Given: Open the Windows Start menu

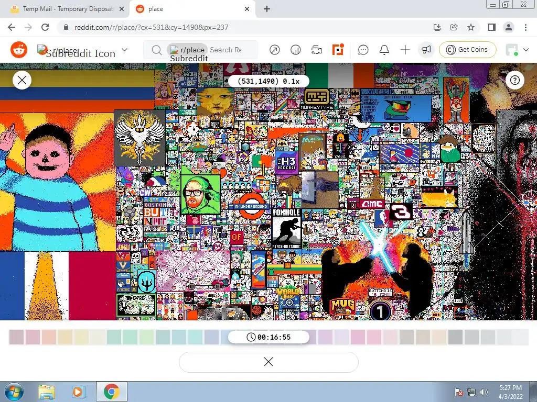Looking at the screenshot, I should click(14, 392).
